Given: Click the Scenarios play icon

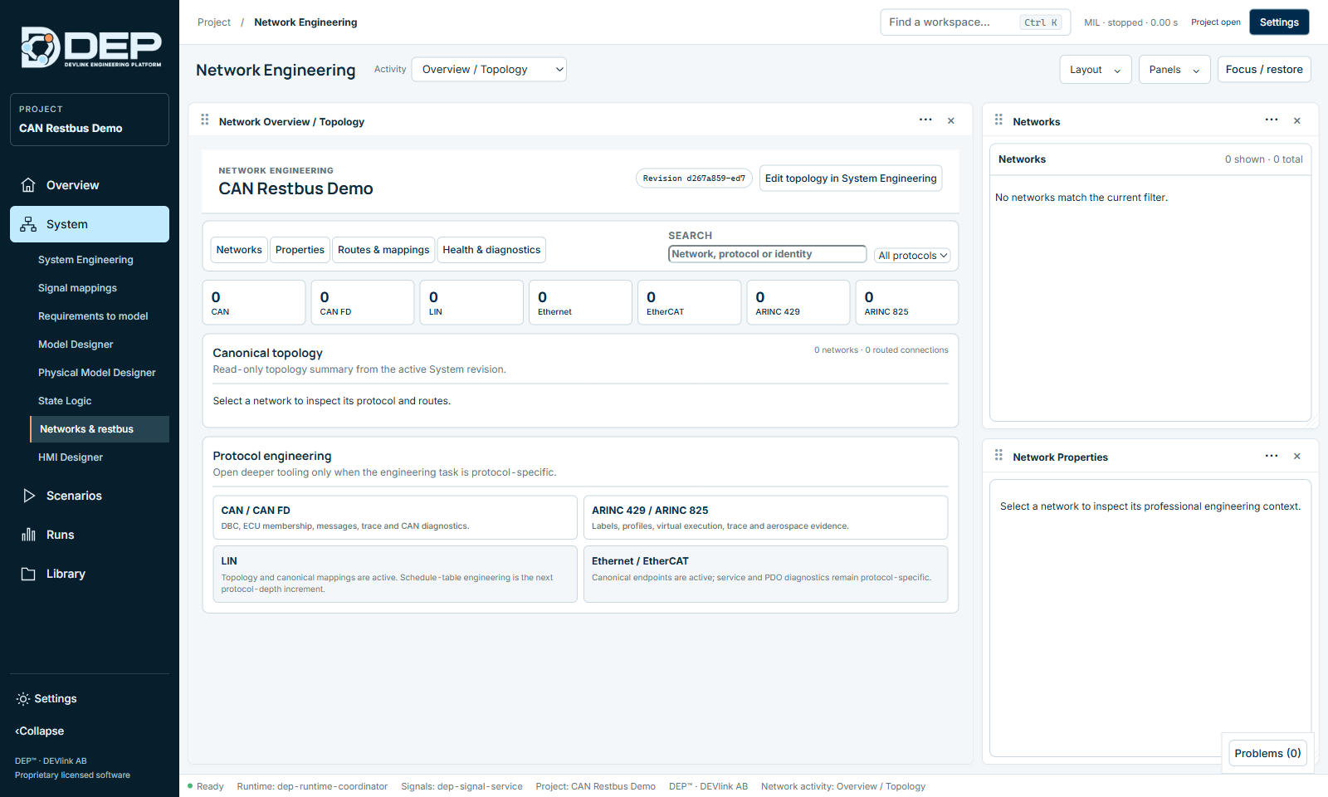Looking at the screenshot, I should (x=29, y=496).
